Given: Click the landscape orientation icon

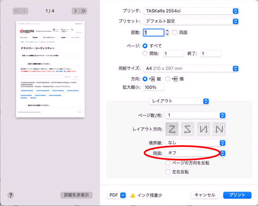Looking at the screenshot, I should point(175,79).
